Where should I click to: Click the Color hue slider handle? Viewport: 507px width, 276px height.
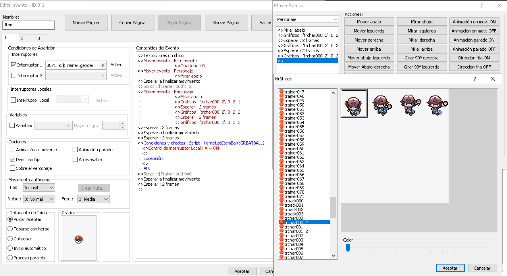point(348,248)
